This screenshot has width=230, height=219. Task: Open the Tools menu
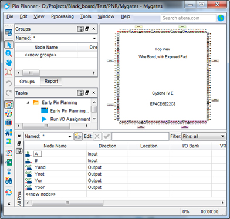[86, 16]
